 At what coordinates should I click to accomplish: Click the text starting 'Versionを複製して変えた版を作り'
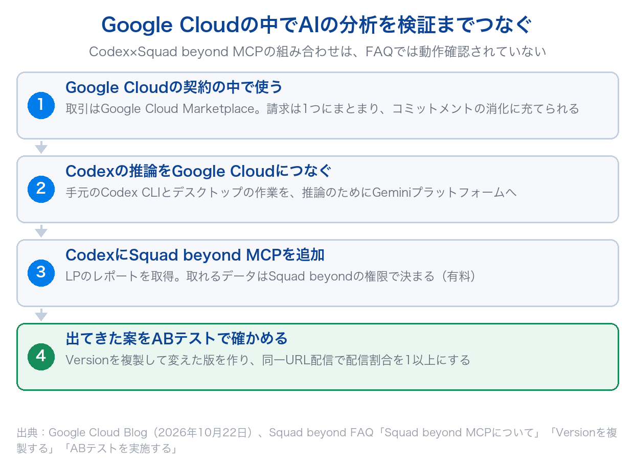[268, 360]
